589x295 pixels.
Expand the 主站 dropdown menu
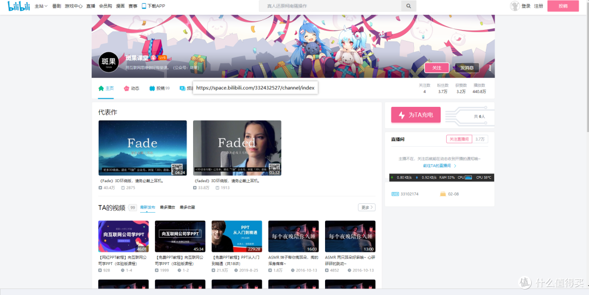41,6
